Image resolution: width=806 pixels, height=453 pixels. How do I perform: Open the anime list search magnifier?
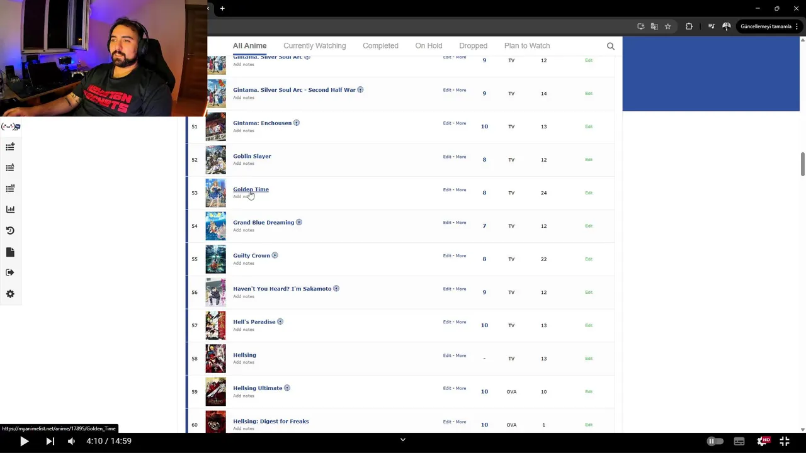[610, 46]
